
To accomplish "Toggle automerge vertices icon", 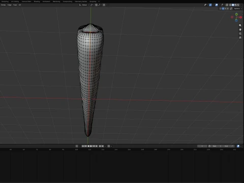I will [231, 9].
